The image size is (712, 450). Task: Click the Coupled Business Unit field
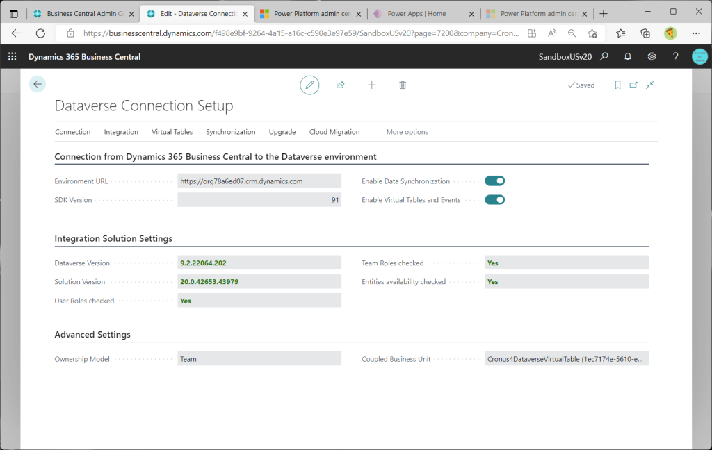pos(566,359)
